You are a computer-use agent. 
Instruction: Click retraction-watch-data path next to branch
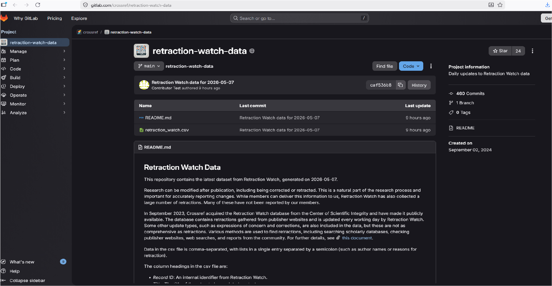189,66
